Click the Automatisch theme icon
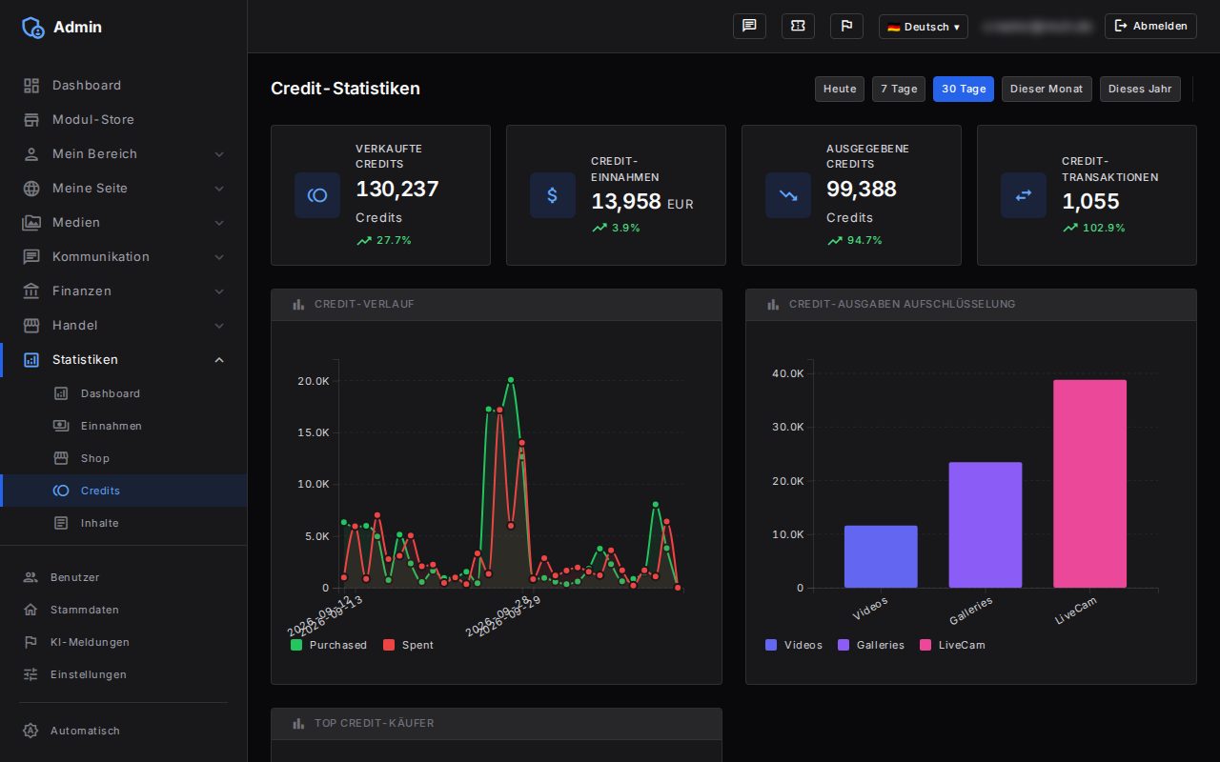This screenshot has width=1220, height=762. point(30,731)
